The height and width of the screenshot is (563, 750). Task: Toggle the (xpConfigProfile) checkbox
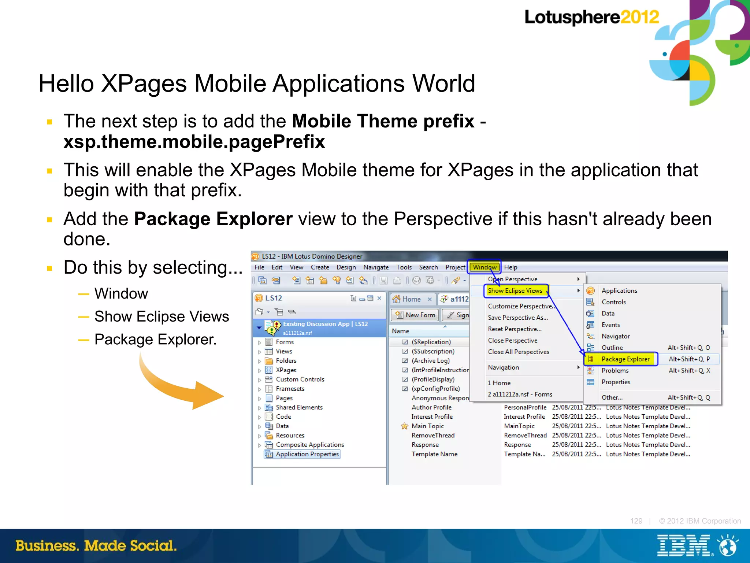[405, 389]
